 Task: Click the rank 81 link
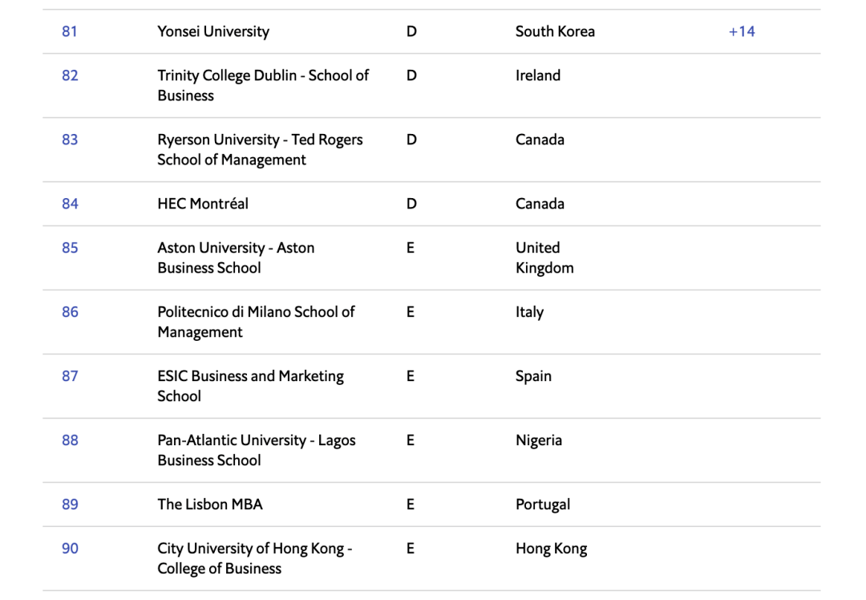pos(70,32)
